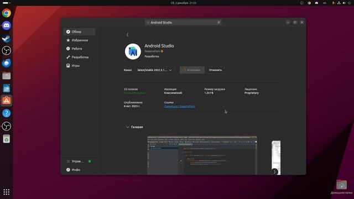Focus the Android Studio search field

coord(183,22)
